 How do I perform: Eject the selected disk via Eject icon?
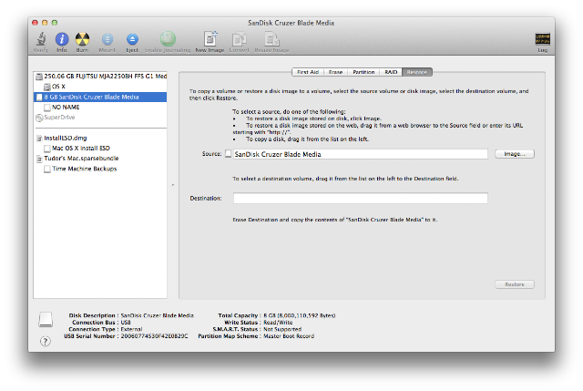[132, 38]
